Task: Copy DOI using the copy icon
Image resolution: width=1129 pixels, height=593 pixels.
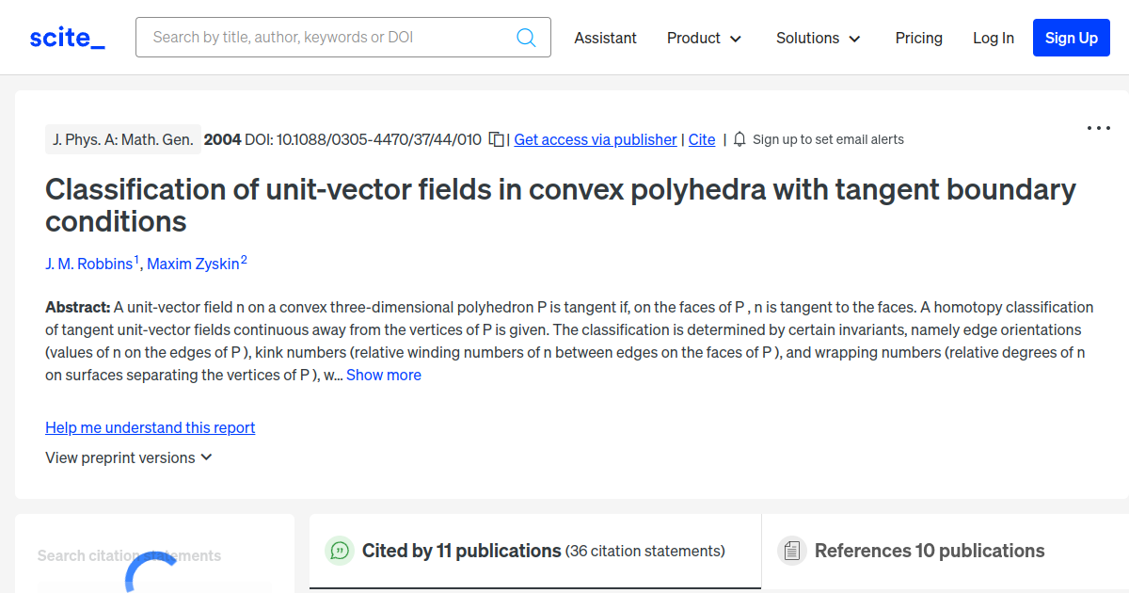Action: click(496, 139)
